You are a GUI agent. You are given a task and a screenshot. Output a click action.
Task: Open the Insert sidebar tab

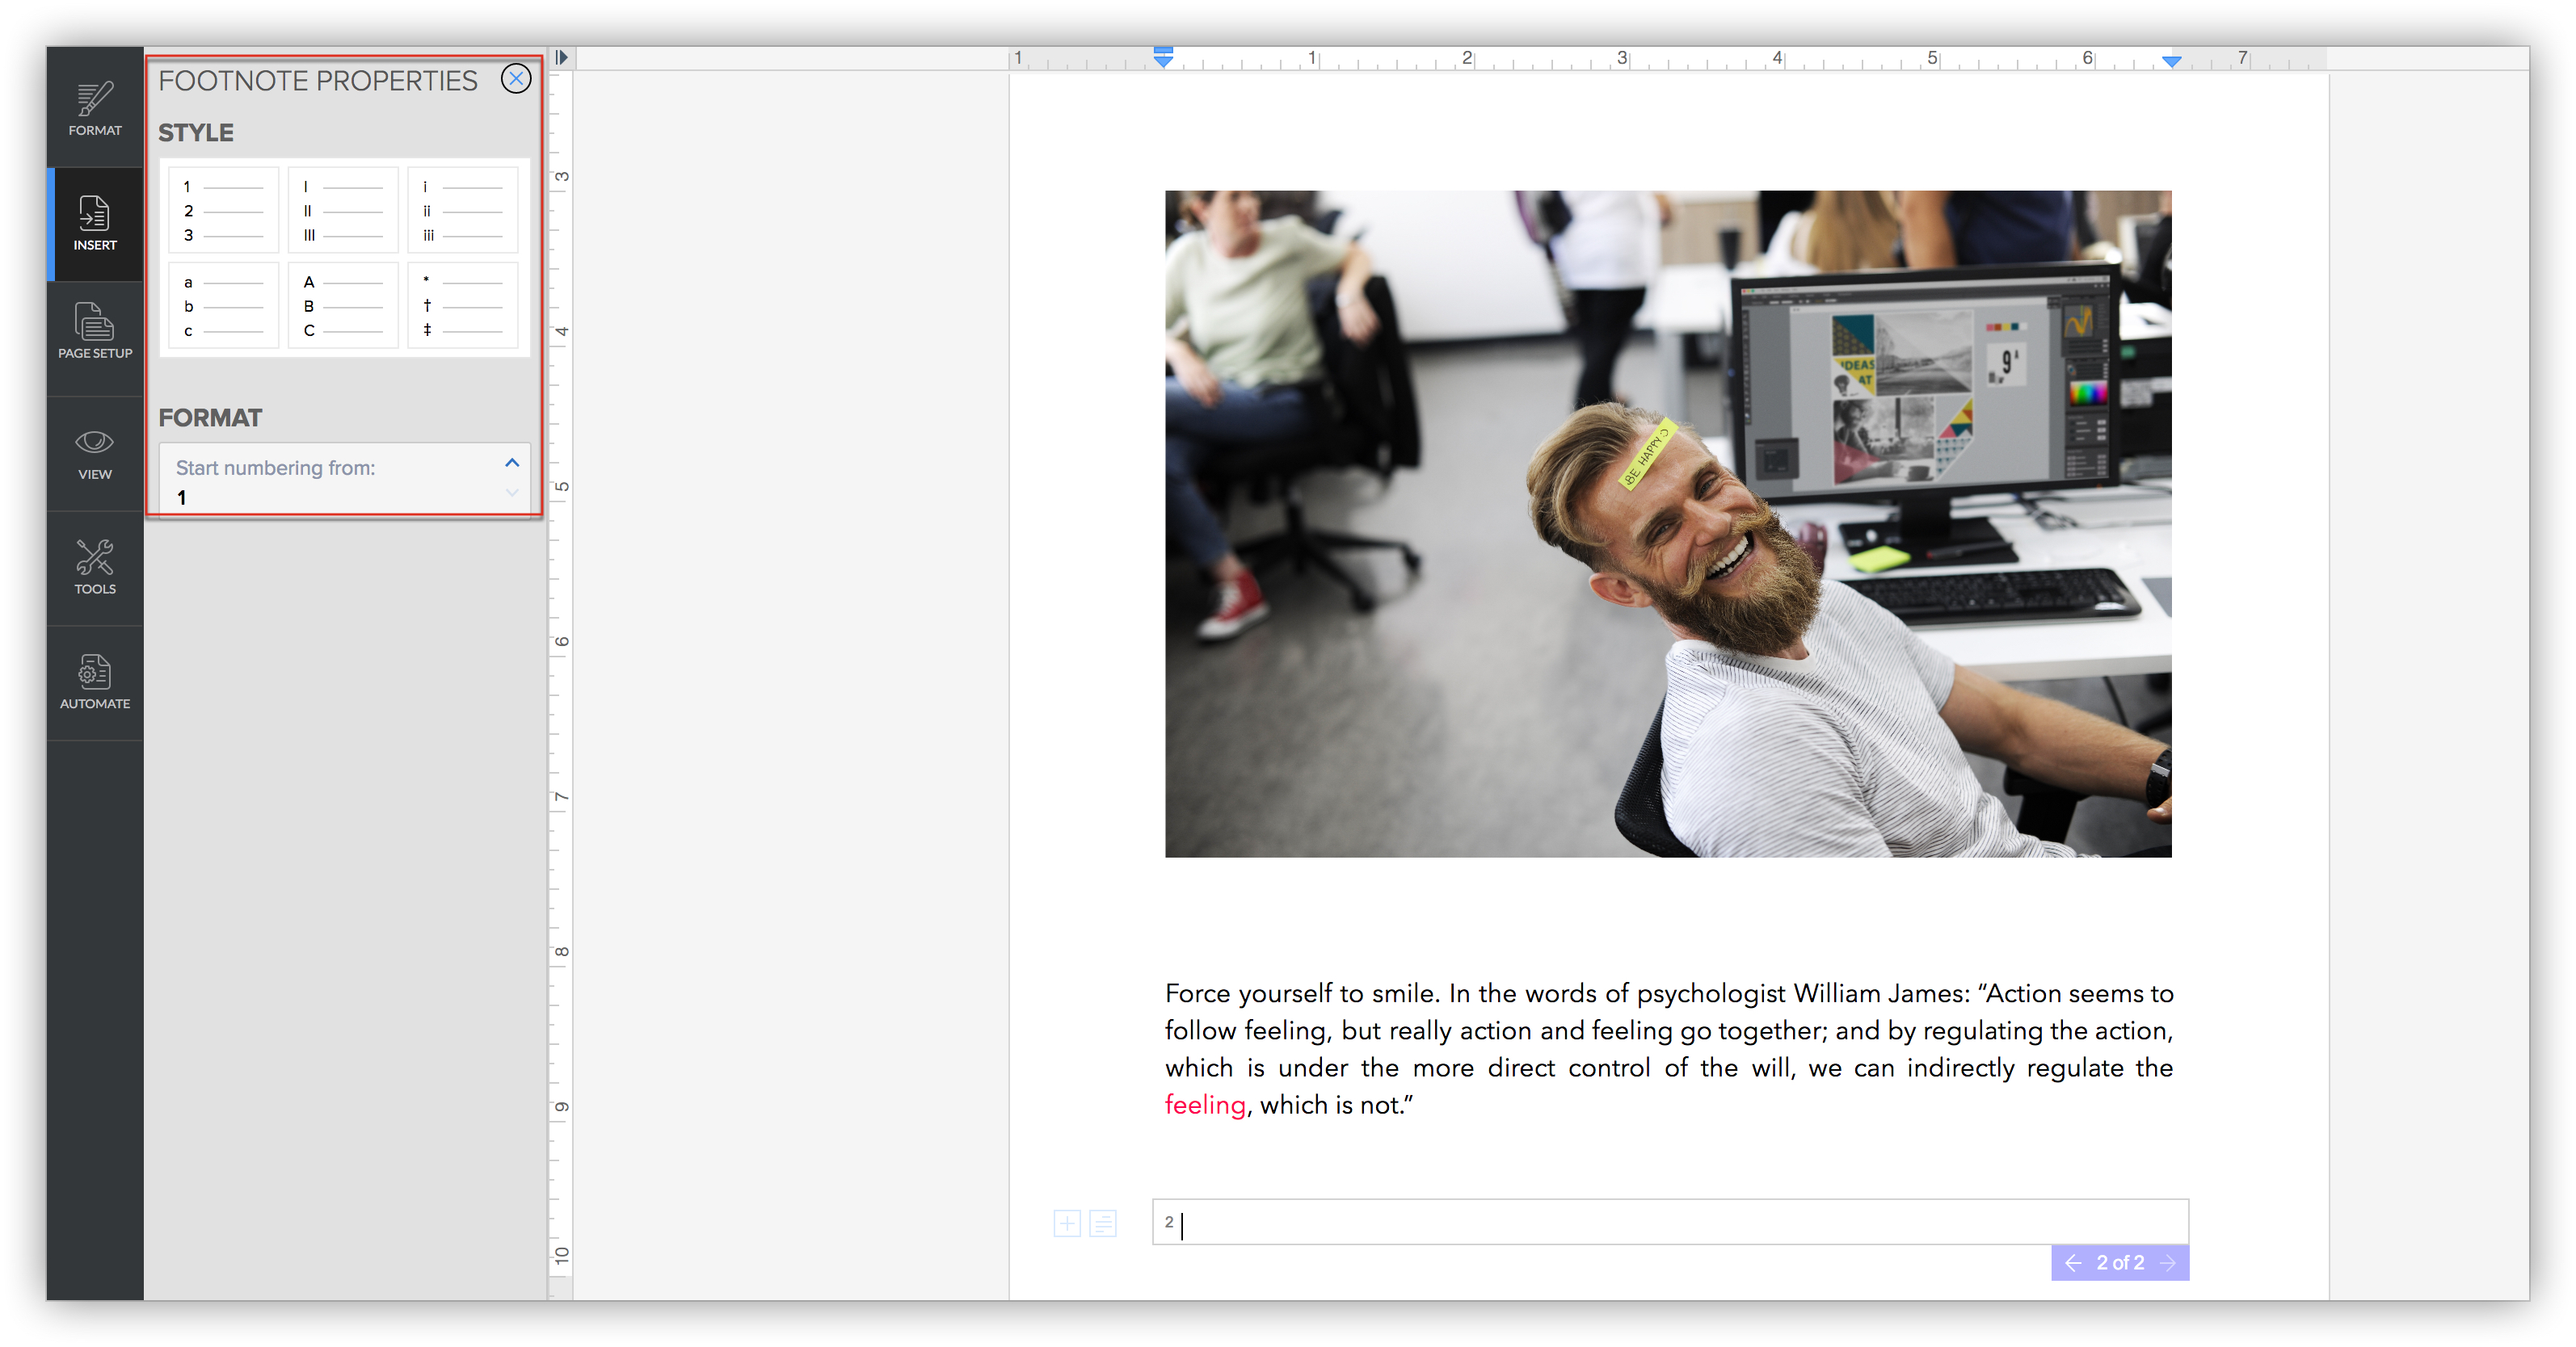pyautogui.click(x=94, y=223)
